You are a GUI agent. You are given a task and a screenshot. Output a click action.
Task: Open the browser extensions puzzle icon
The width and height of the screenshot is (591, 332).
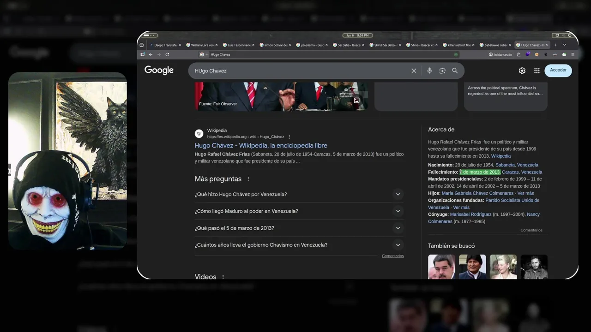(519, 54)
